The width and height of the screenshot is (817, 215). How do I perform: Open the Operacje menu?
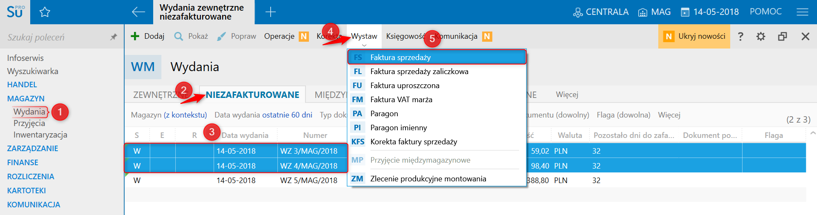click(x=279, y=36)
